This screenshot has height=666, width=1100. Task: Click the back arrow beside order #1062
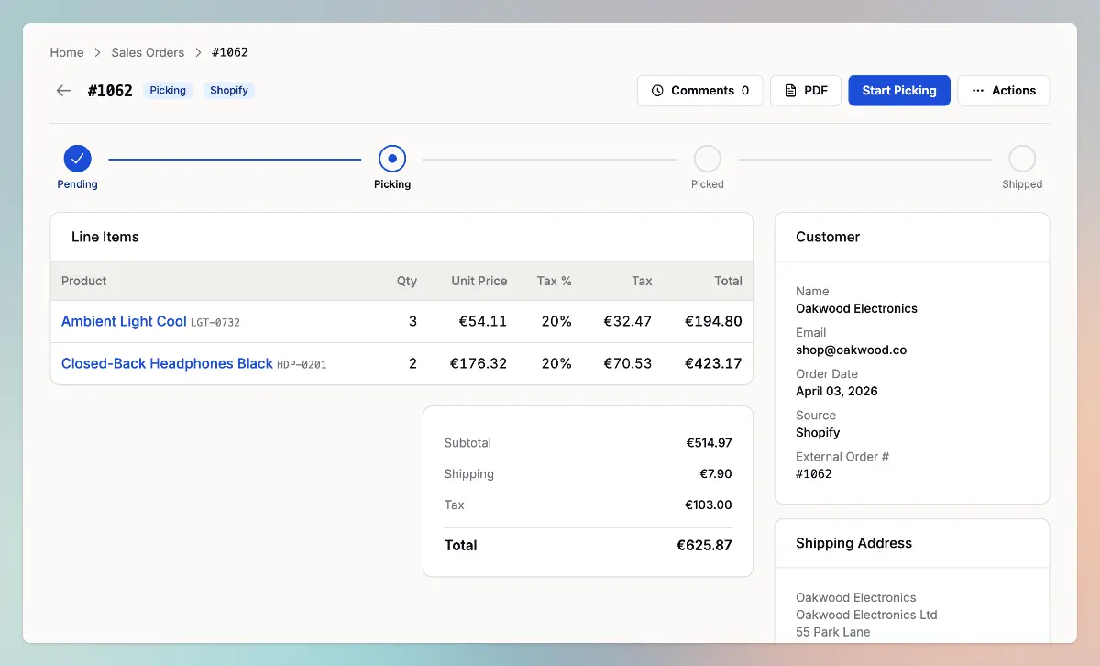(x=63, y=91)
